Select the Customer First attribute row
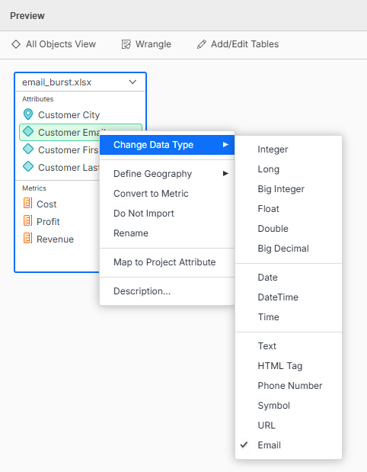Viewport: 367px width, 472px height. tap(60, 149)
